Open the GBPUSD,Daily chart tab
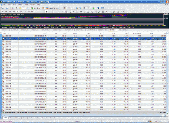The height and width of the screenshot is (123, 169). click(x=46, y=30)
